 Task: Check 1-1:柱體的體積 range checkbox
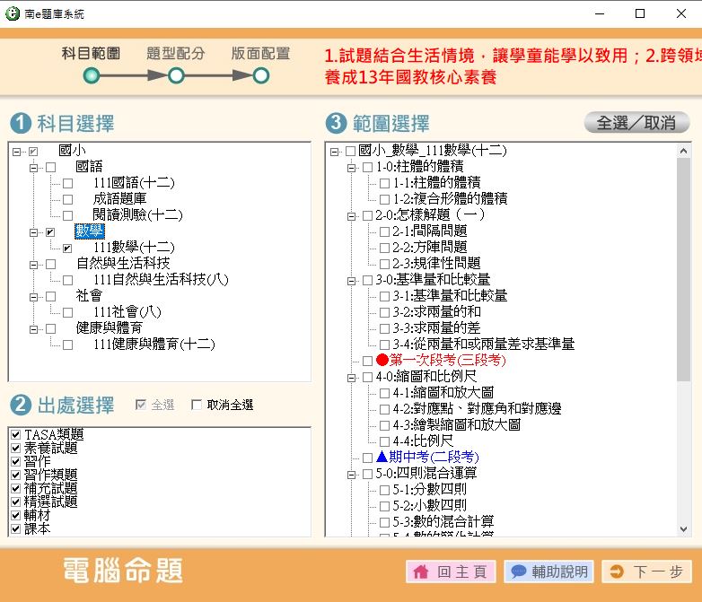384,183
